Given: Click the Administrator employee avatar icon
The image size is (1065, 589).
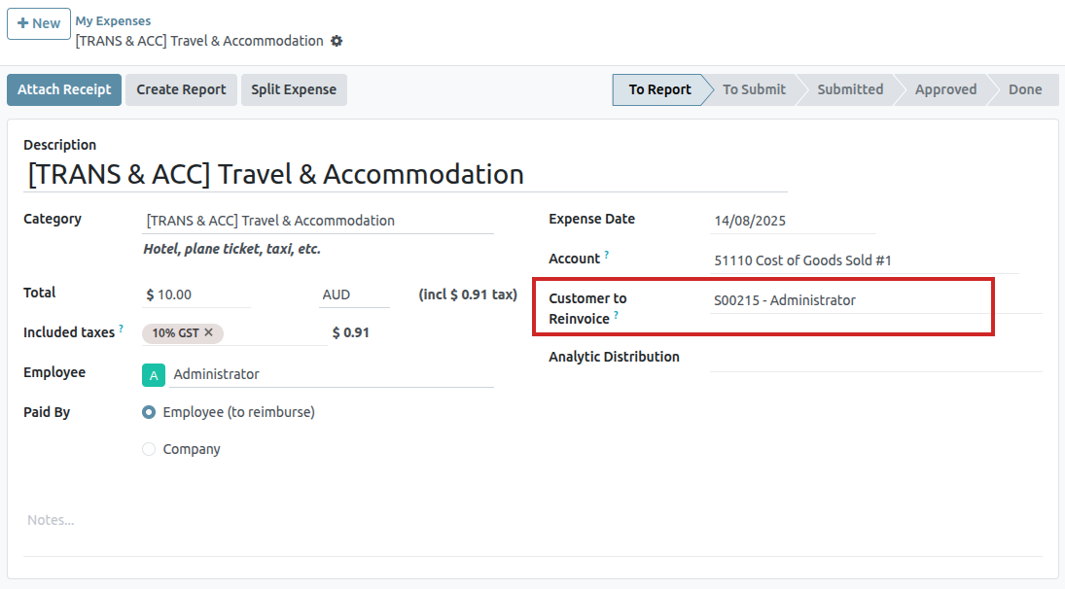Looking at the screenshot, I should point(154,374).
